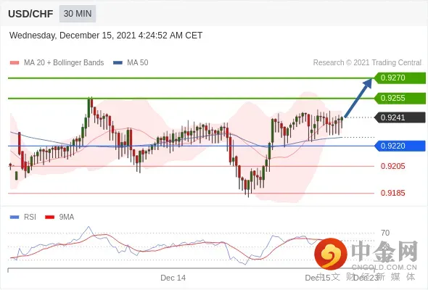This screenshot has width=428, height=290.
Task: Click the 0.9241 current price tag
Action: pyautogui.click(x=400, y=117)
